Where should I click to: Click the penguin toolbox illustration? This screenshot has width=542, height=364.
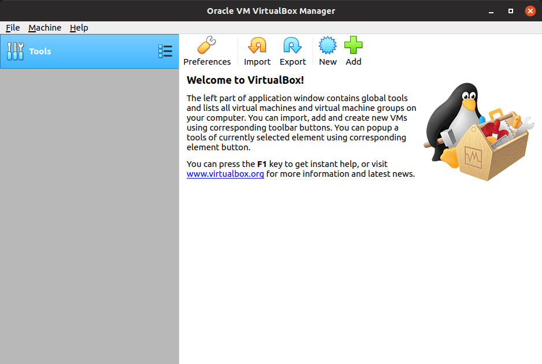pyautogui.click(x=479, y=131)
